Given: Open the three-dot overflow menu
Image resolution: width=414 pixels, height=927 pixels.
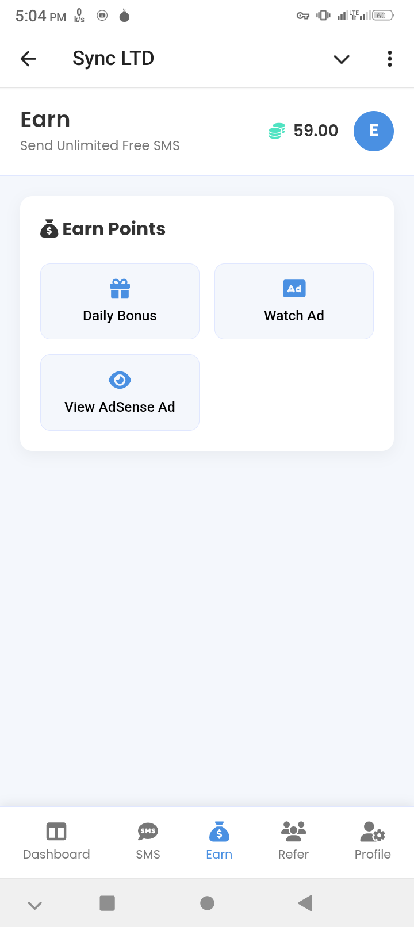Looking at the screenshot, I should [x=390, y=59].
